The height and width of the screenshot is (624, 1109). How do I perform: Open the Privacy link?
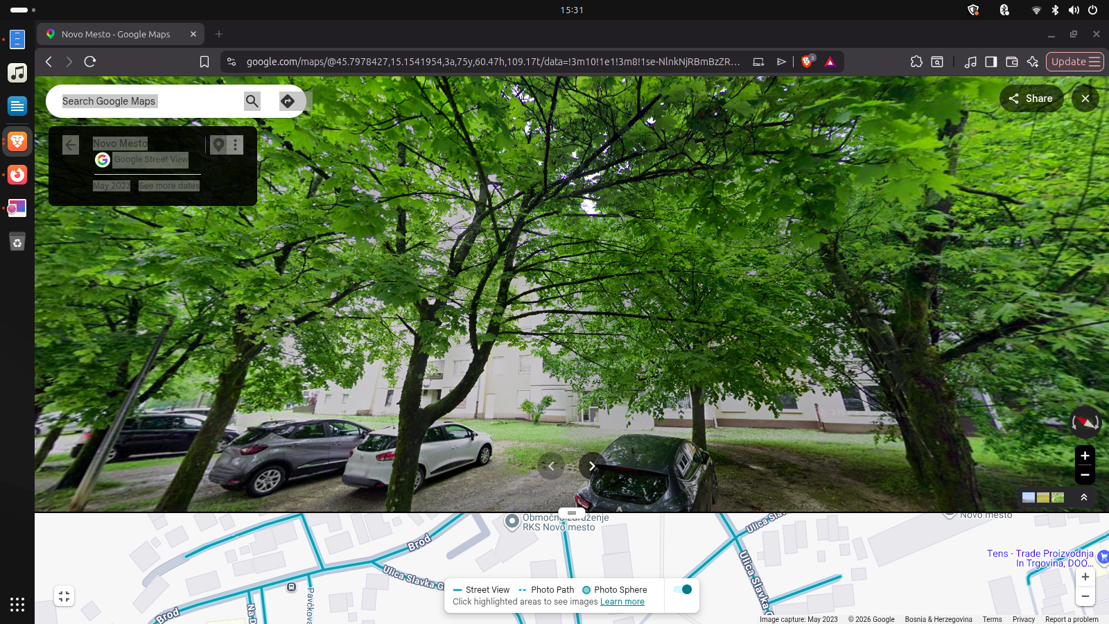[1024, 619]
